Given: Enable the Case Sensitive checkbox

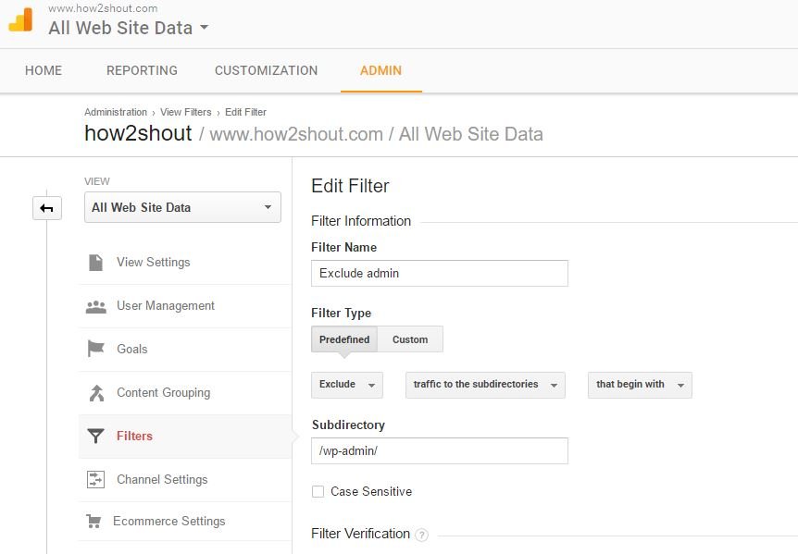Looking at the screenshot, I should (318, 492).
